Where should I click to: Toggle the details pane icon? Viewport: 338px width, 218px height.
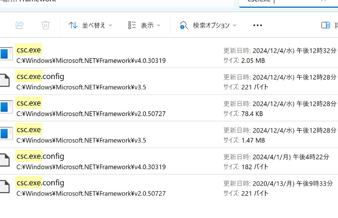pyautogui.click(x=325, y=25)
